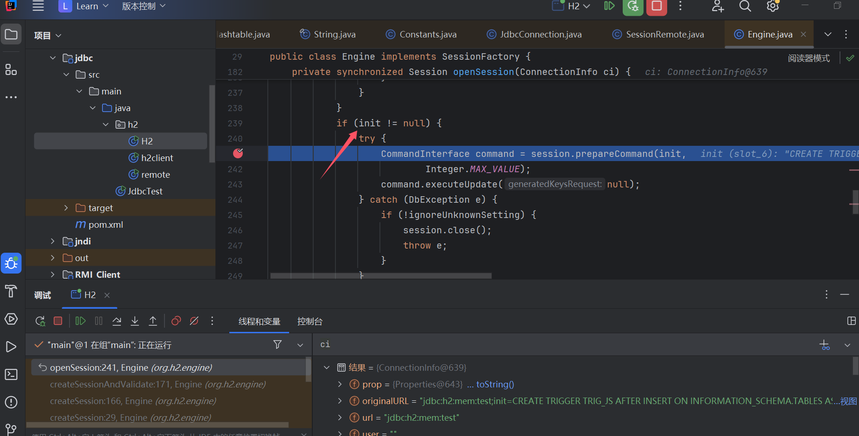859x436 pixels.
Task: Open the Git version control tool window
Action: click(x=11, y=429)
